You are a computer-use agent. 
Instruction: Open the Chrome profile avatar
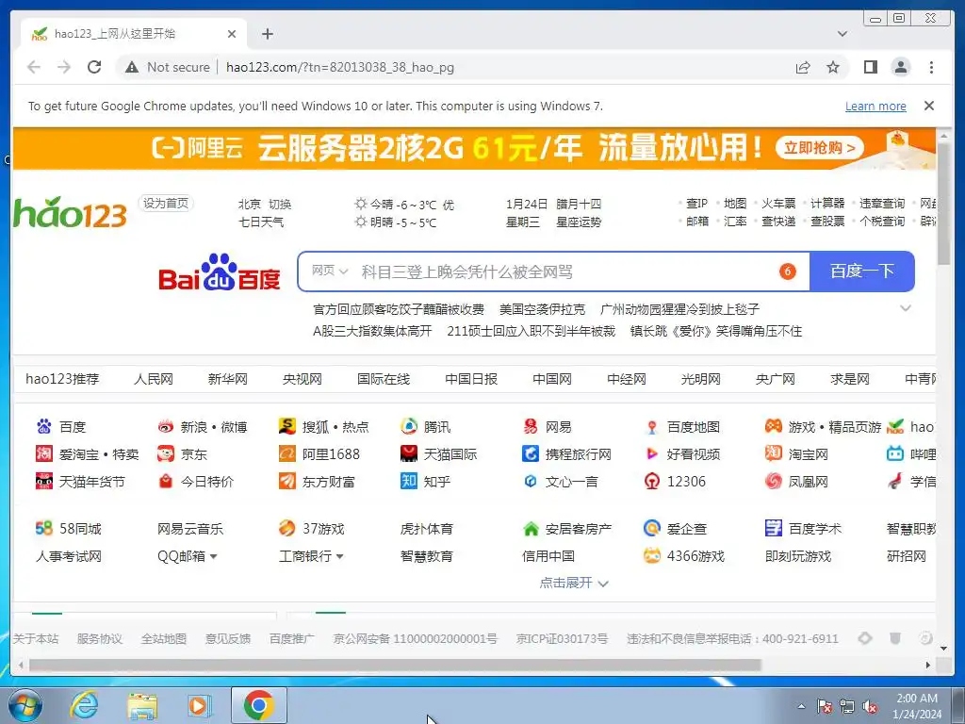click(901, 67)
